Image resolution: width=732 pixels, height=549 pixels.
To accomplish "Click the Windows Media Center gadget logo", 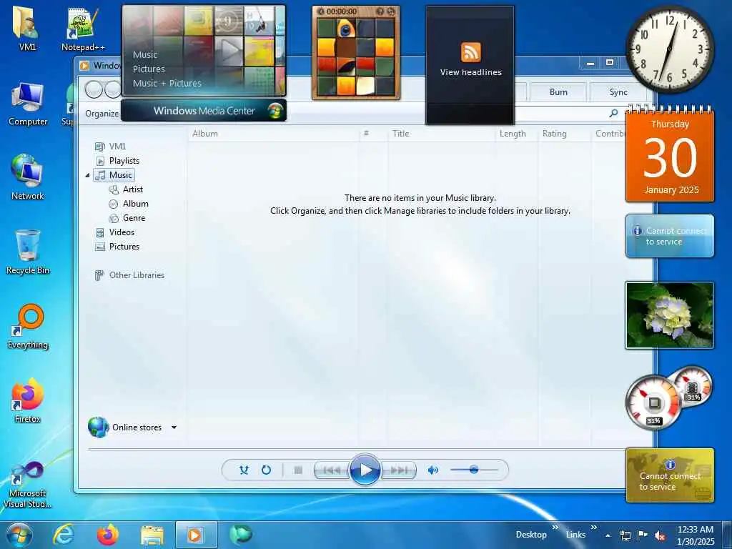I will coord(275,111).
